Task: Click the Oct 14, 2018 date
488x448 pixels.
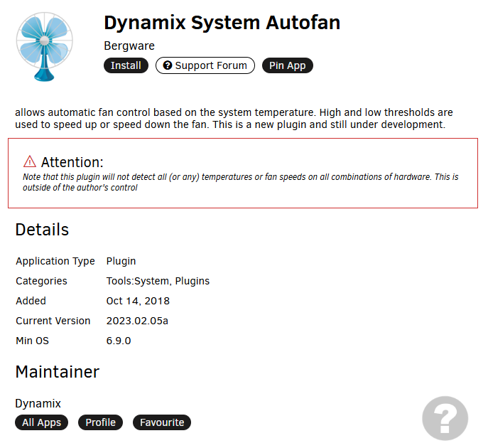Action: pos(138,301)
